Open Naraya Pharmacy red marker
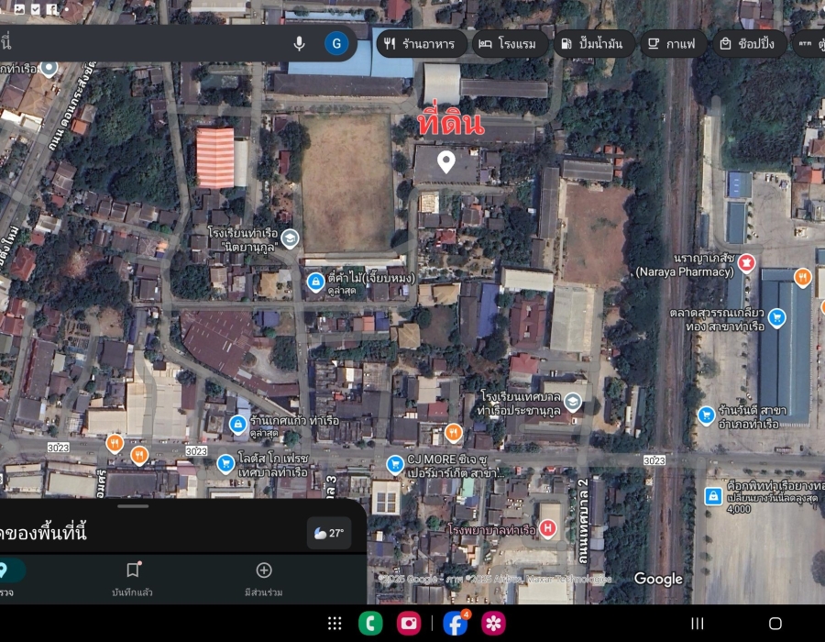 pyautogui.click(x=746, y=262)
